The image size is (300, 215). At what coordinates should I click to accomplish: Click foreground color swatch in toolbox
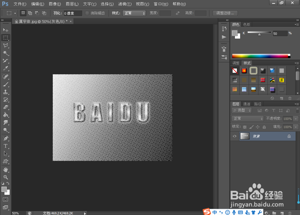(x=4, y=189)
